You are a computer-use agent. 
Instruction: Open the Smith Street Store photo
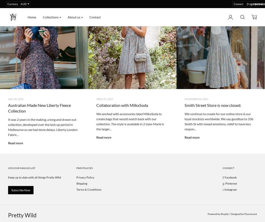point(221,57)
